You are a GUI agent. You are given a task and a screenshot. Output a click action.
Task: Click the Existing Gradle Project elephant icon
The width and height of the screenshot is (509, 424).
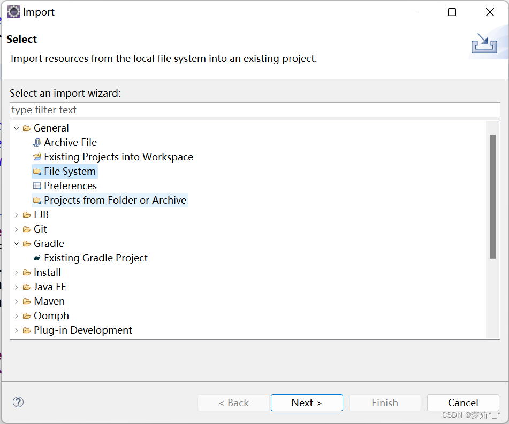37,258
